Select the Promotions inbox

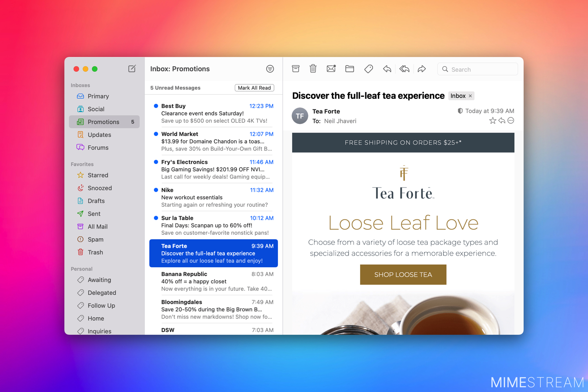tap(104, 122)
